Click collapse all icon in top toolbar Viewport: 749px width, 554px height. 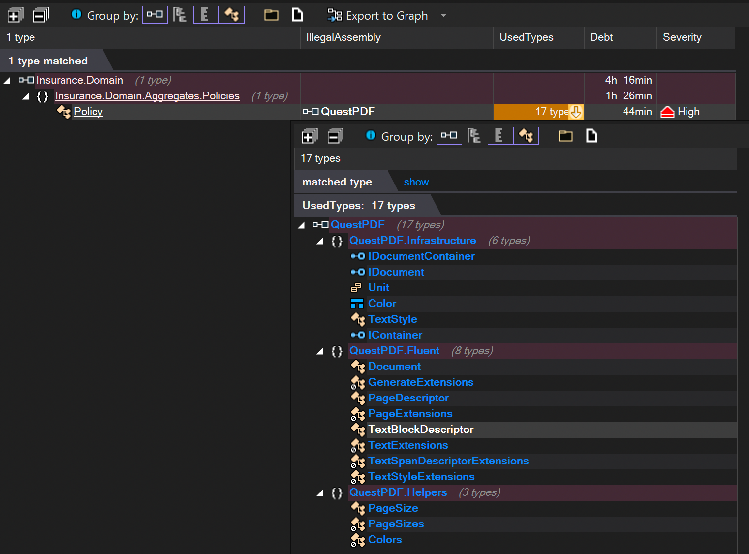[x=41, y=15]
